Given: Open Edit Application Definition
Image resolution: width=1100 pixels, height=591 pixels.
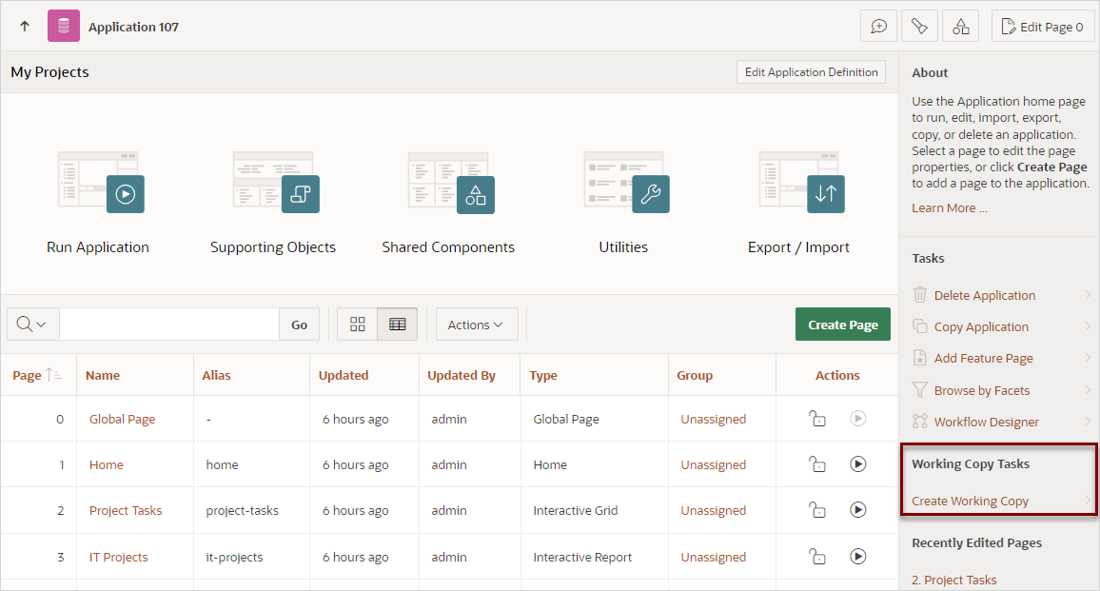Looking at the screenshot, I should 811,71.
